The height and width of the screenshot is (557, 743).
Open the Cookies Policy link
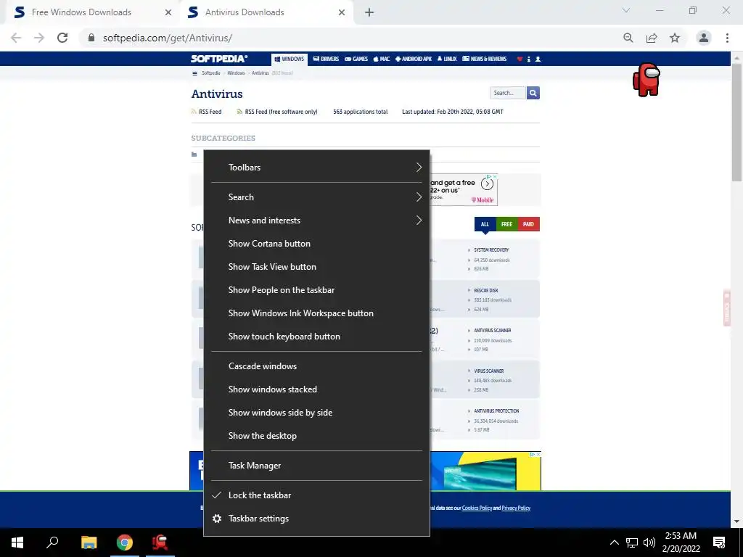click(x=477, y=508)
